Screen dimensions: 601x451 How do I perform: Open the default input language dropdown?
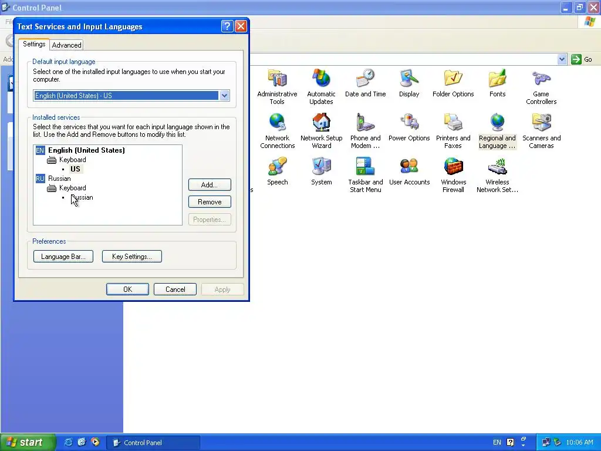[225, 96]
